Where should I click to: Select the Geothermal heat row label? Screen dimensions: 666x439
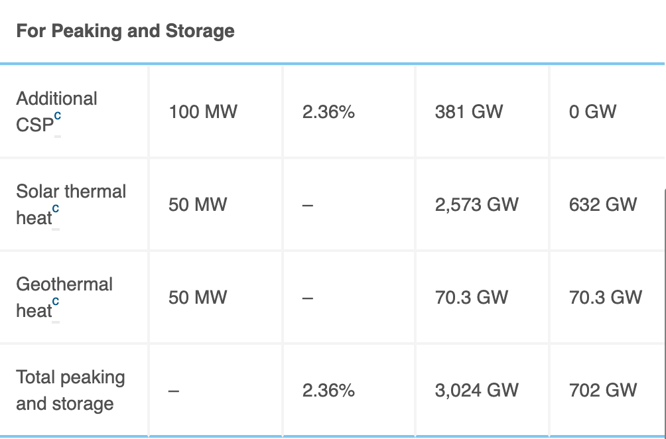coord(64,297)
